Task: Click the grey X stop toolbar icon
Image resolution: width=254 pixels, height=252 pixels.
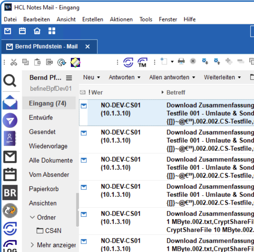Action: [193, 61]
